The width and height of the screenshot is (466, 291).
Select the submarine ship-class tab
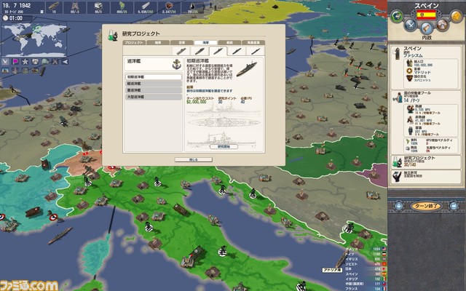click(255, 51)
